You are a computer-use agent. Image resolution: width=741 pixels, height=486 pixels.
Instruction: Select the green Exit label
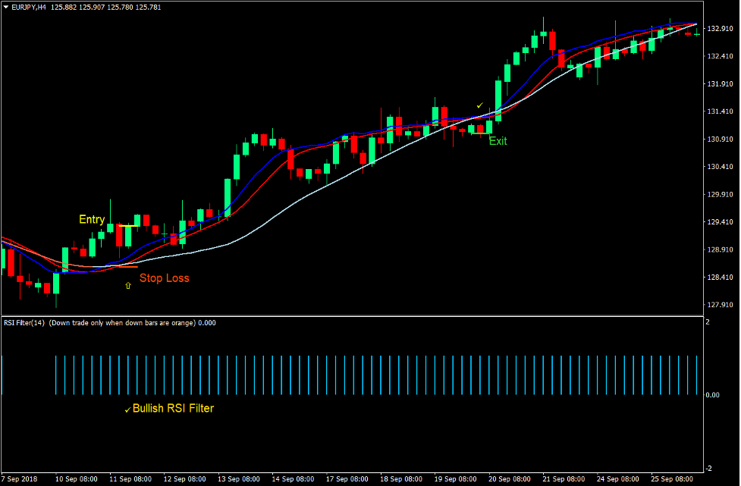point(498,141)
